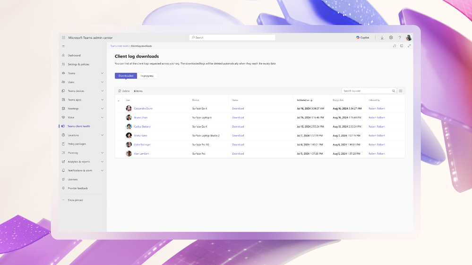Click the Meetings calendar icon

pos(63,108)
